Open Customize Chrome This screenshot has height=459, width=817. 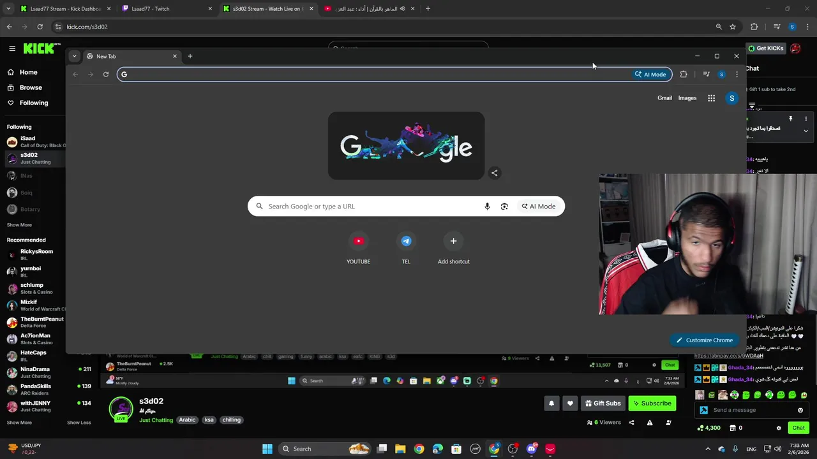pyautogui.click(x=704, y=340)
